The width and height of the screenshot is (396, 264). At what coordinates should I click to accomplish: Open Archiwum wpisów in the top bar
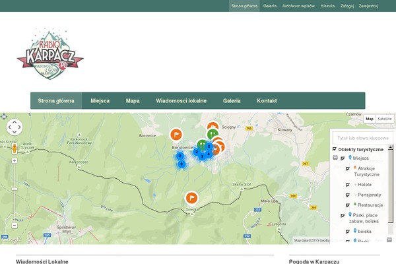298,6
